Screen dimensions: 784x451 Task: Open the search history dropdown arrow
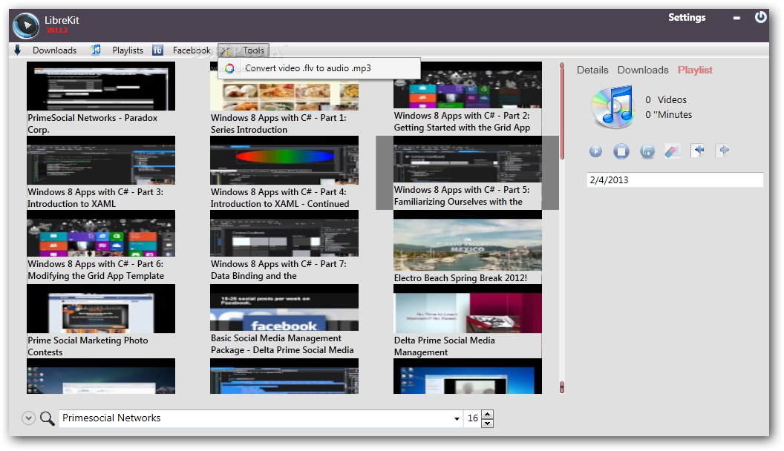pyautogui.click(x=457, y=418)
